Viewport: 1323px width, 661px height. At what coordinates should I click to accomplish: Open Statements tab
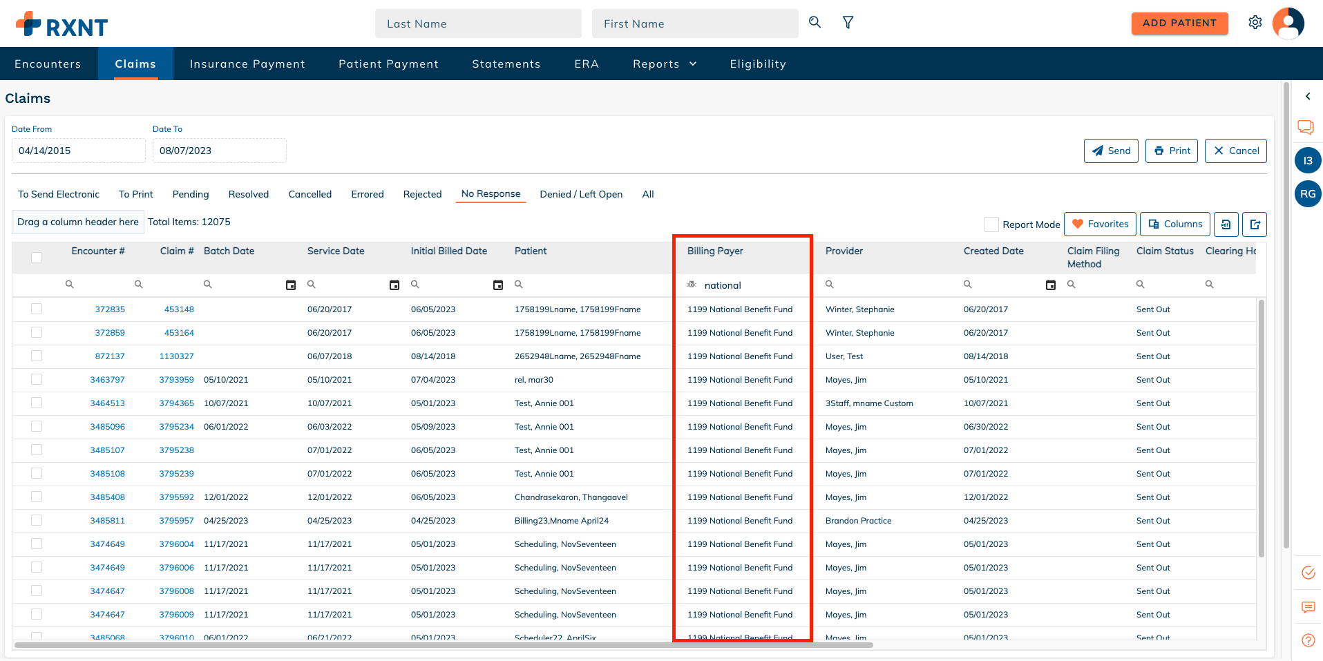(x=506, y=64)
